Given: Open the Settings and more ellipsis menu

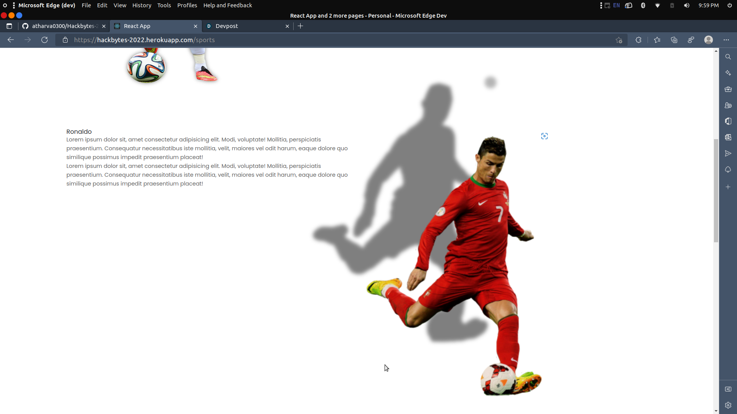Looking at the screenshot, I should (x=726, y=40).
